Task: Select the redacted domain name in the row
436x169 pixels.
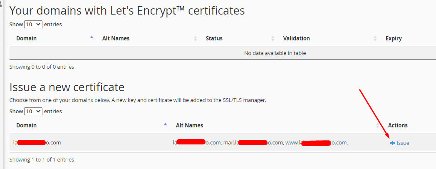Action: [x=37, y=142]
